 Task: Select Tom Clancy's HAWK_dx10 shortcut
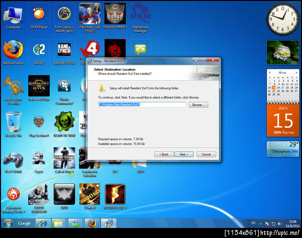pyautogui.click(x=64, y=18)
